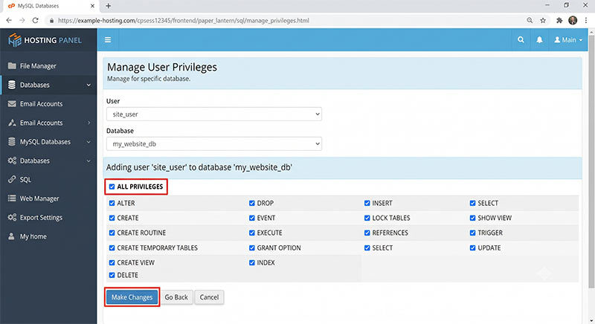Viewport: 595px width, 324px height.
Task: Toggle the CREATE VIEW checkbox
Action: point(112,262)
